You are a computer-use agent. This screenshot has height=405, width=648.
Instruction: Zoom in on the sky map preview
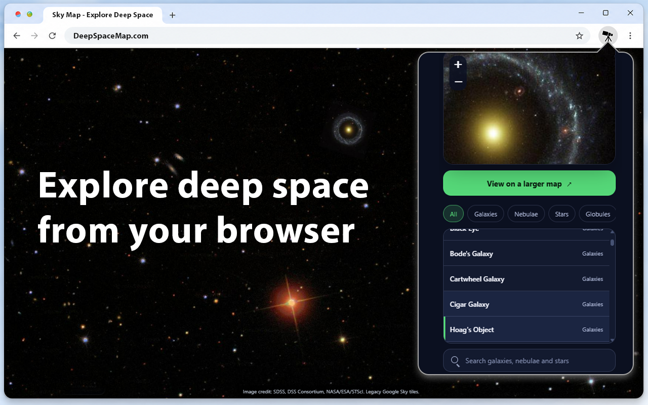(458, 64)
